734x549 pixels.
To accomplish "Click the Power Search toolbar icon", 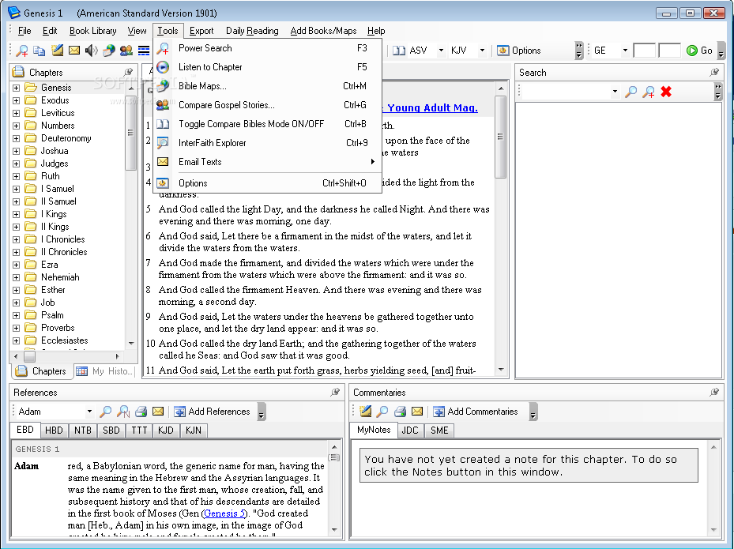I will coord(22,51).
